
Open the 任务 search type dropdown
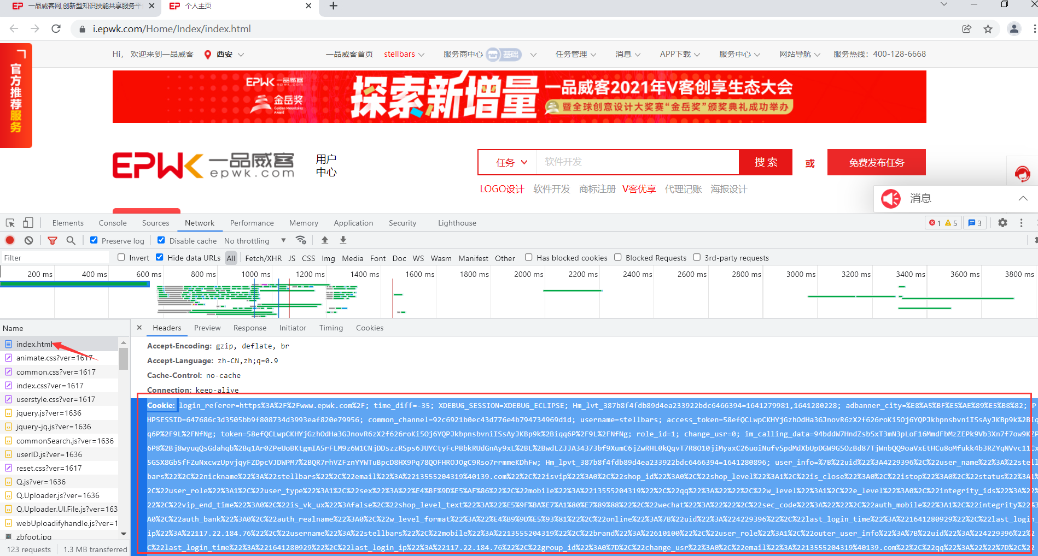pyautogui.click(x=511, y=163)
